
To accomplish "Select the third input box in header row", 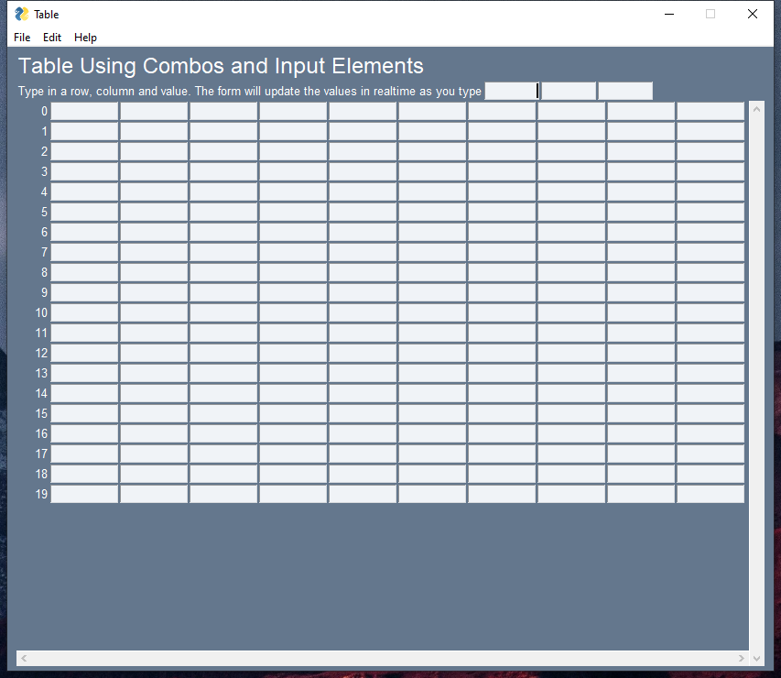I will coord(625,91).
